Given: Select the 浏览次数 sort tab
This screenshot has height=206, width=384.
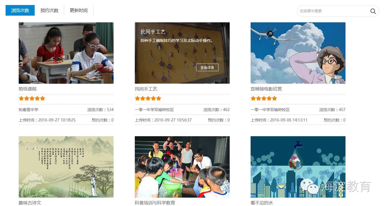Looking at the screenshot, I should [20, 10].
